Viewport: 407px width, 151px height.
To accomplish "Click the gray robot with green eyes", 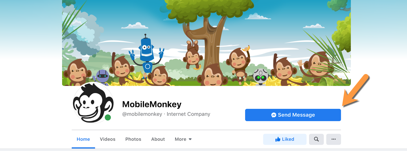I will (260, 77).
